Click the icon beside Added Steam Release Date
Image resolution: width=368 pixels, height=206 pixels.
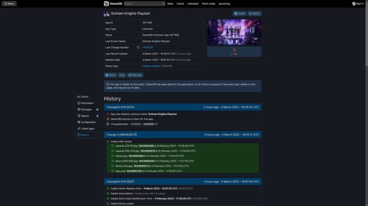pos(108,188)
